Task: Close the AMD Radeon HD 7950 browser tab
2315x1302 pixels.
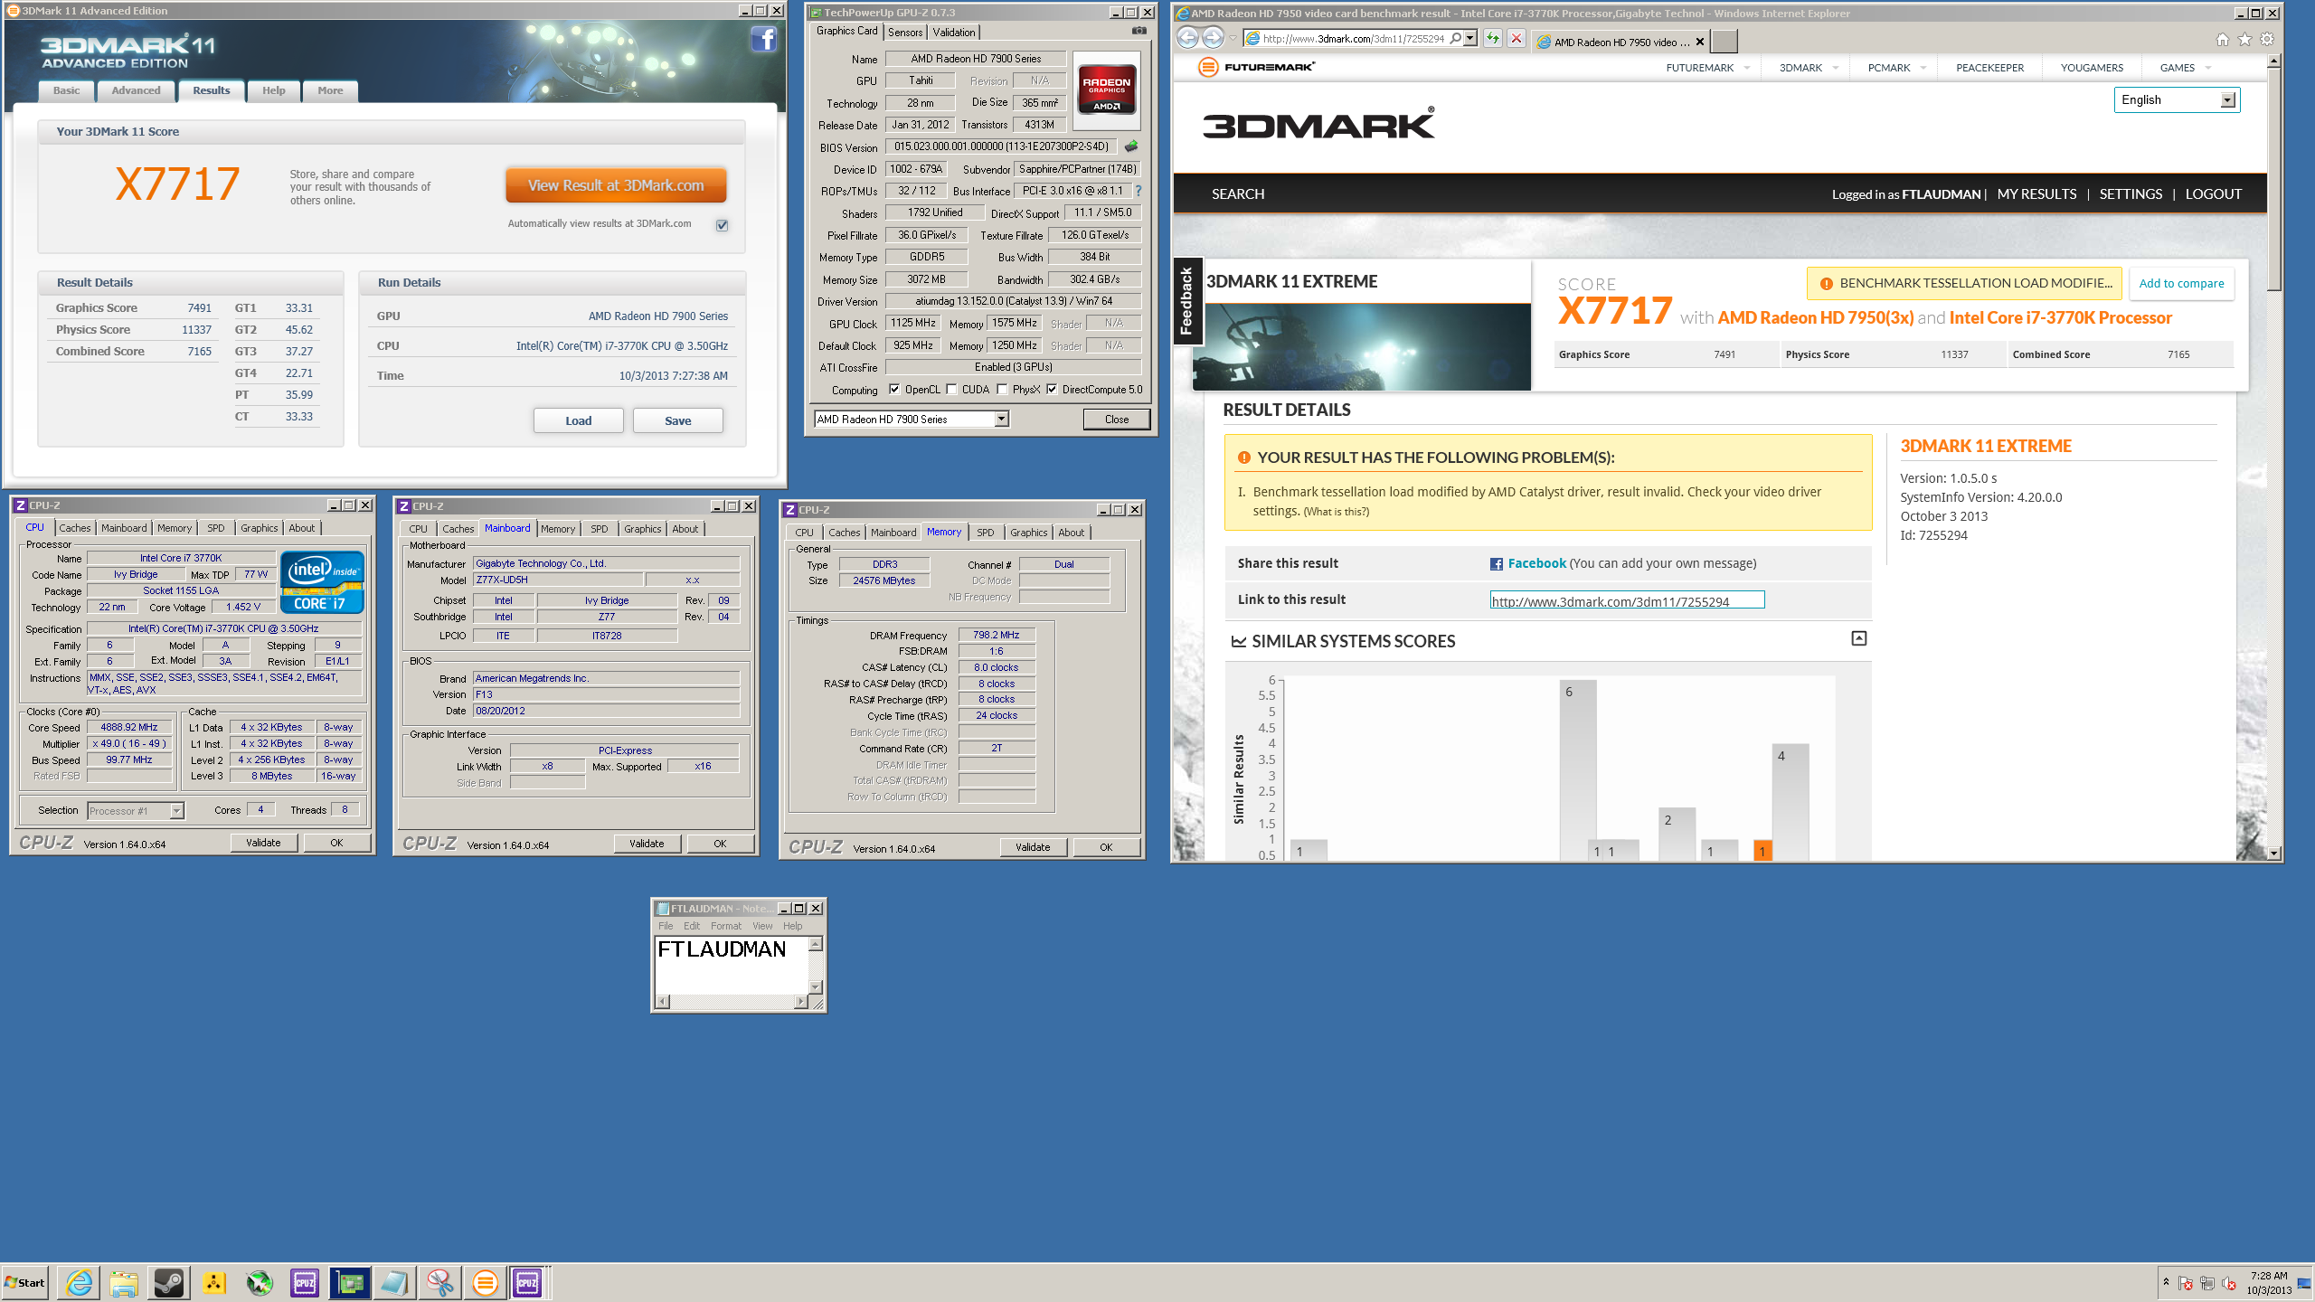Action: (1700, 42)
